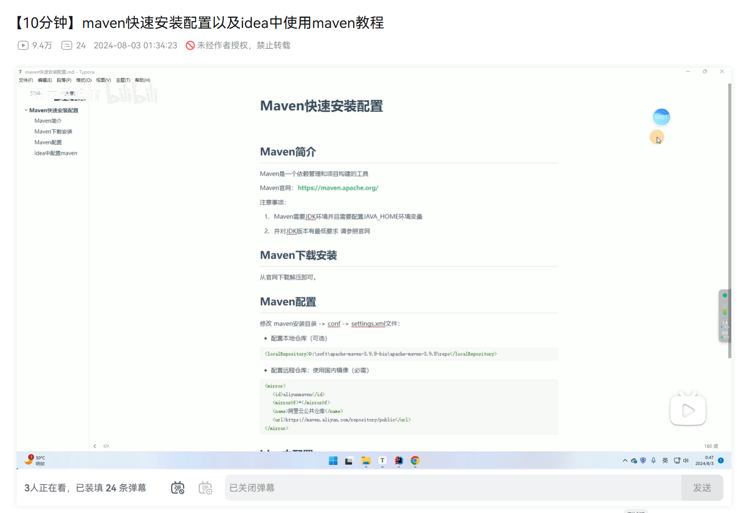The image size is (740, 513).
Task: Click the blue notification badge in the tray
Action: [x=721, y=461]
